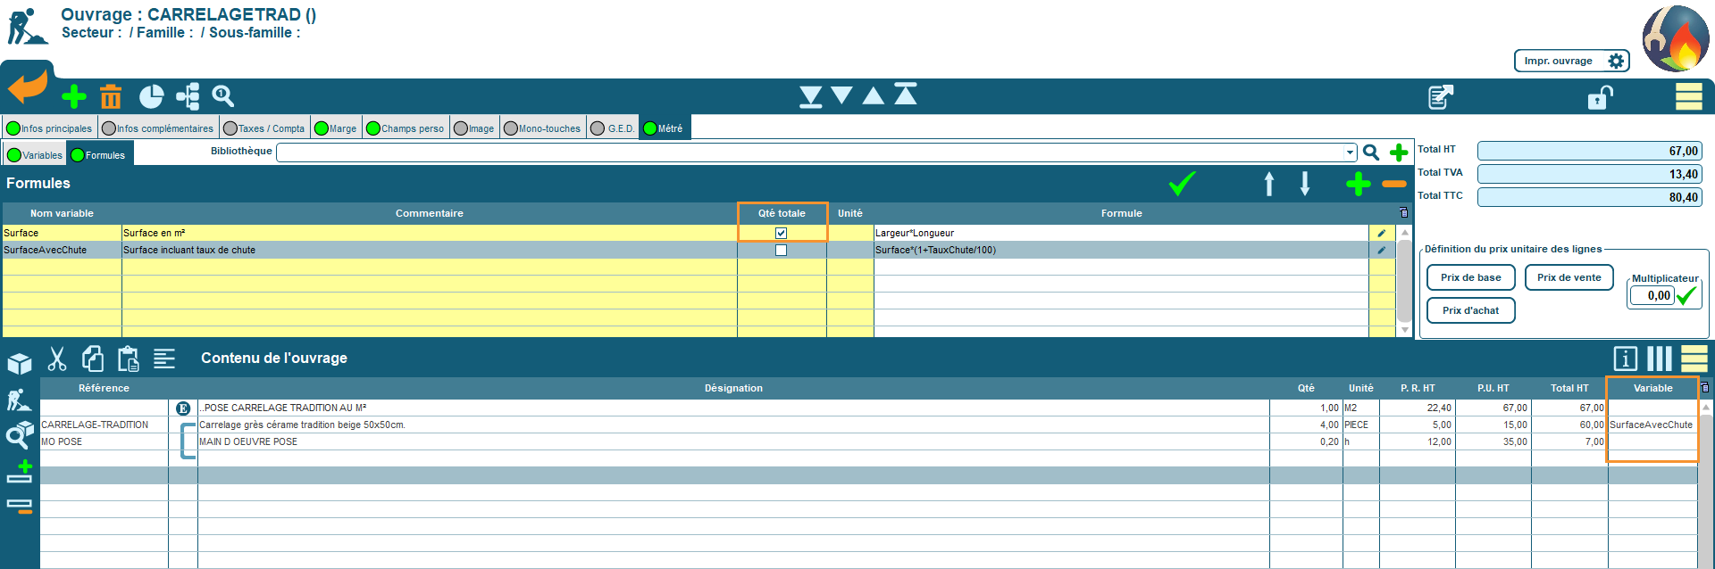Uncheck Qté totale for Surface row
Viewport: 1715px width, 569px height.
coord(781,233)
